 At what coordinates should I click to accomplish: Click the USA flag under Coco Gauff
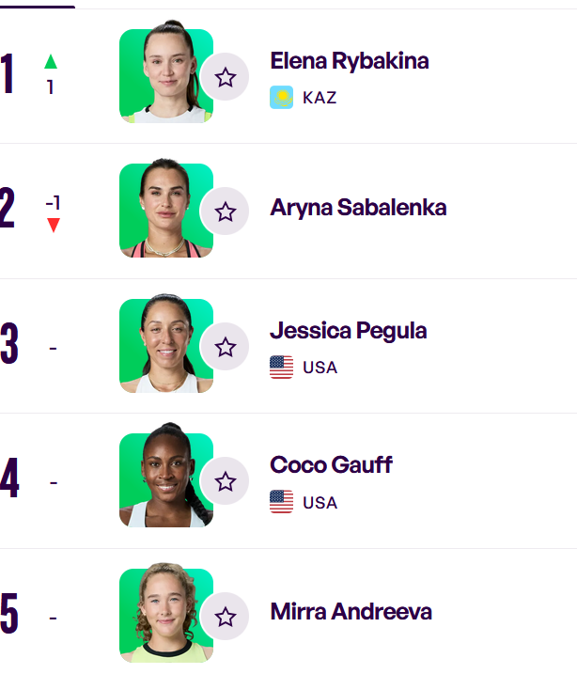coord(281,502)
